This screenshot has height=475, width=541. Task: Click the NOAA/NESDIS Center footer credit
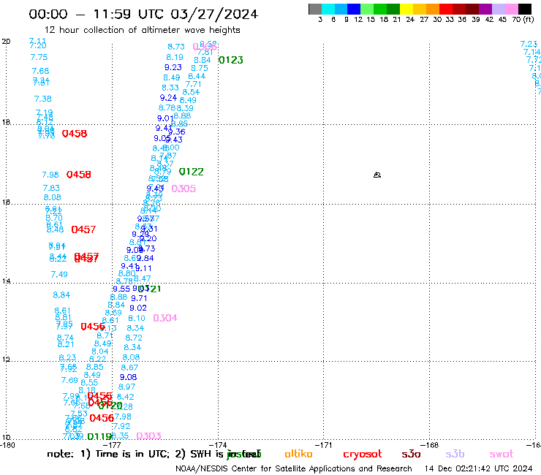pos(294,469)
